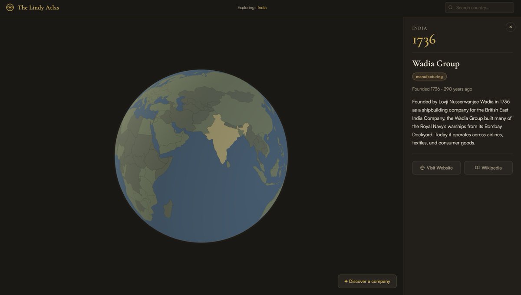Image resolution: width=521 pixels, height=295 pixels.
Task: Open the Wikipedia button
Action: tap(488, 168)
